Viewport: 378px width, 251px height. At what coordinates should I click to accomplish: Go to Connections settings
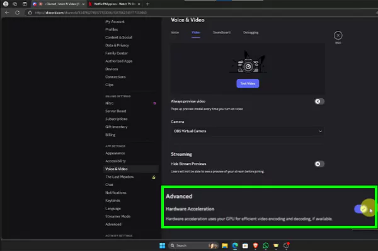[x=115, y=77]
